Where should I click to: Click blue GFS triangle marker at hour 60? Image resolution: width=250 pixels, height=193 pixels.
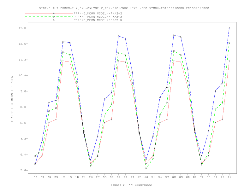pyautogui.click(x=174, y=35)
